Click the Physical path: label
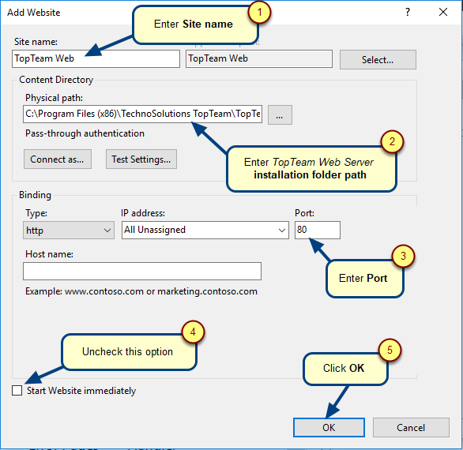Screen dimensions: 463x450 click(x=54, y=98)
